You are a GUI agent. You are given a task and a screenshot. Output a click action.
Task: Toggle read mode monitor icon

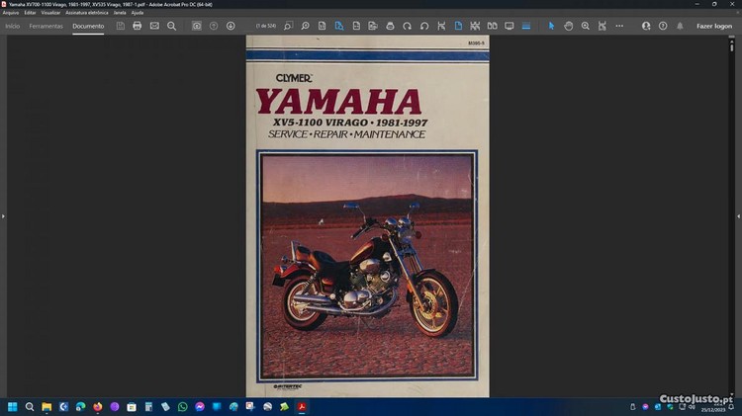(x=510, y=26)
